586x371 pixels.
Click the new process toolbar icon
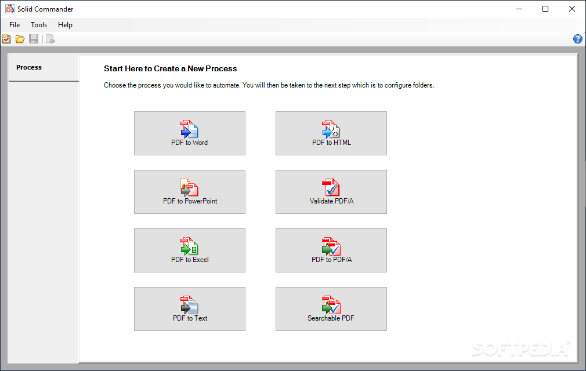[x=6, y=39]
